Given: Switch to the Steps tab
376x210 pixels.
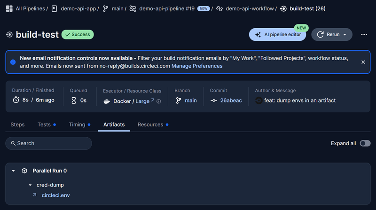Looking at the screenshot, I should 17,124.
